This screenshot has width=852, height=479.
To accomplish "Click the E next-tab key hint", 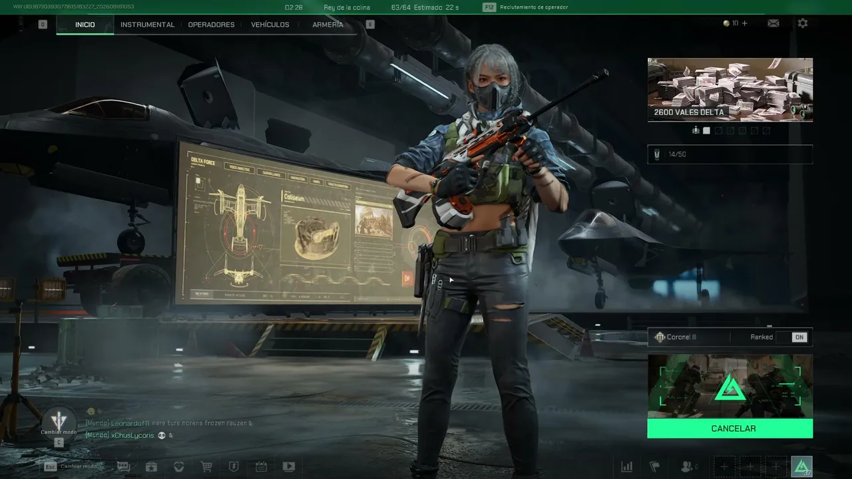I will tap(371, 25).
